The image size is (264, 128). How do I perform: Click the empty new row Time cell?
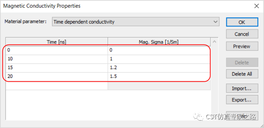[57, 85]
